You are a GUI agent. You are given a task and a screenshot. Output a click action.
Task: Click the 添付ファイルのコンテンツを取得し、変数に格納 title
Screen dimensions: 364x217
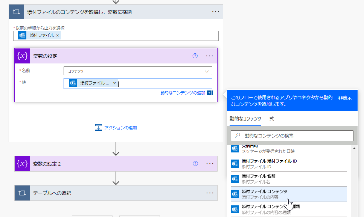point(79,12)
